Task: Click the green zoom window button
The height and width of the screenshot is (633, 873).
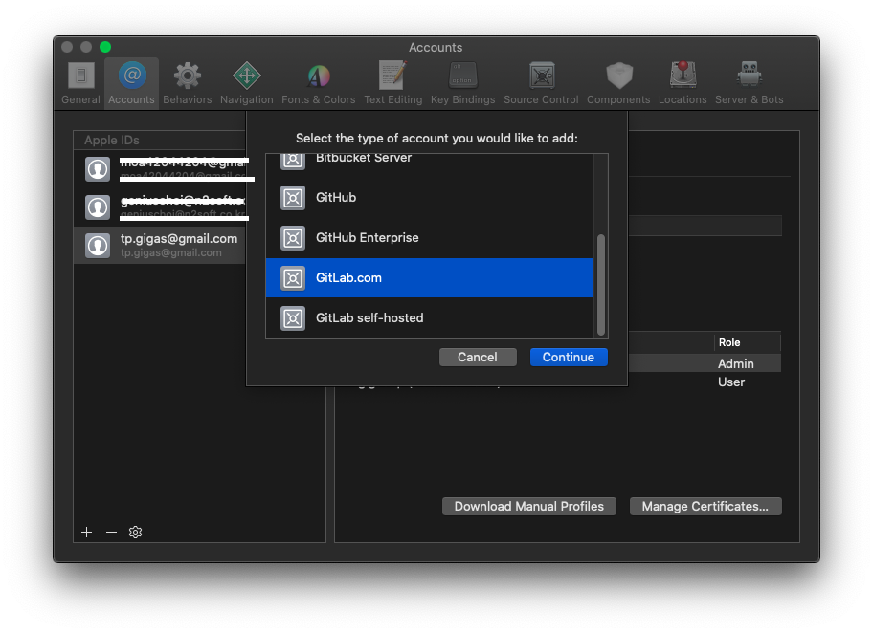Action: 105,47
